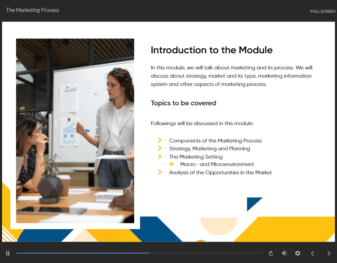Go to the previous slide arrow
This screenshot has width=337, height=263.
[313, 254]
